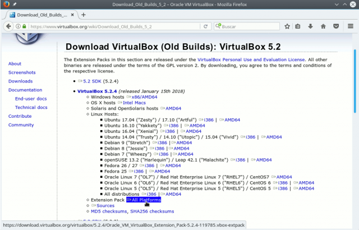This screenshot has width=359, height=230.
Task: Open SHA256 checksums link
Action: click(152, 211)
